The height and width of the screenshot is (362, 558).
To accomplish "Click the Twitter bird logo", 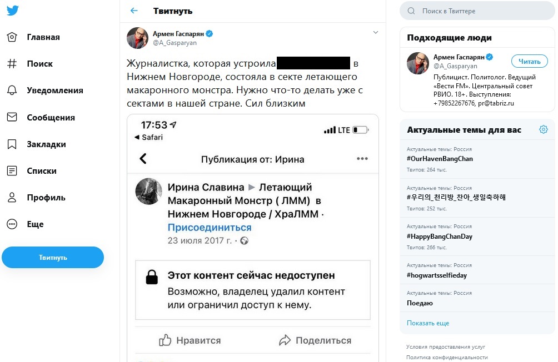I will [12, 11].
